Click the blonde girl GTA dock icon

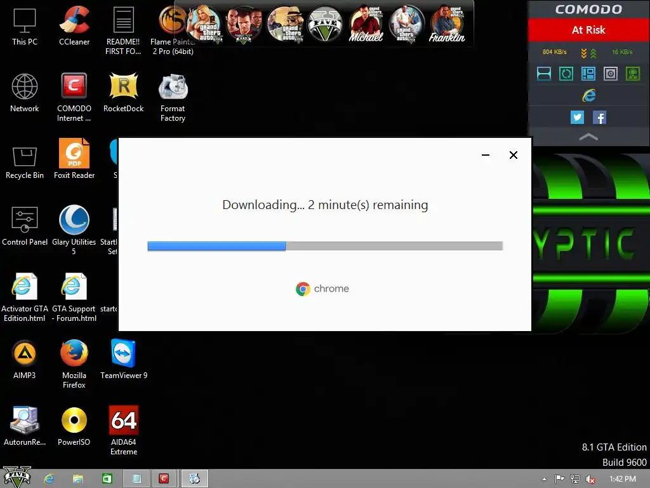(204, 24)
